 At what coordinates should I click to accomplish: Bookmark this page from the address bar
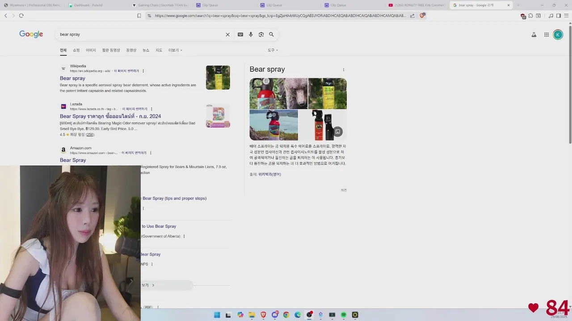pyautogui.click(x=139, y=16)
